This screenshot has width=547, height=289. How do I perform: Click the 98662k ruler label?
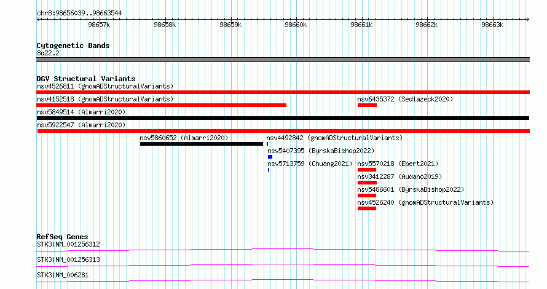pos(427,25)
